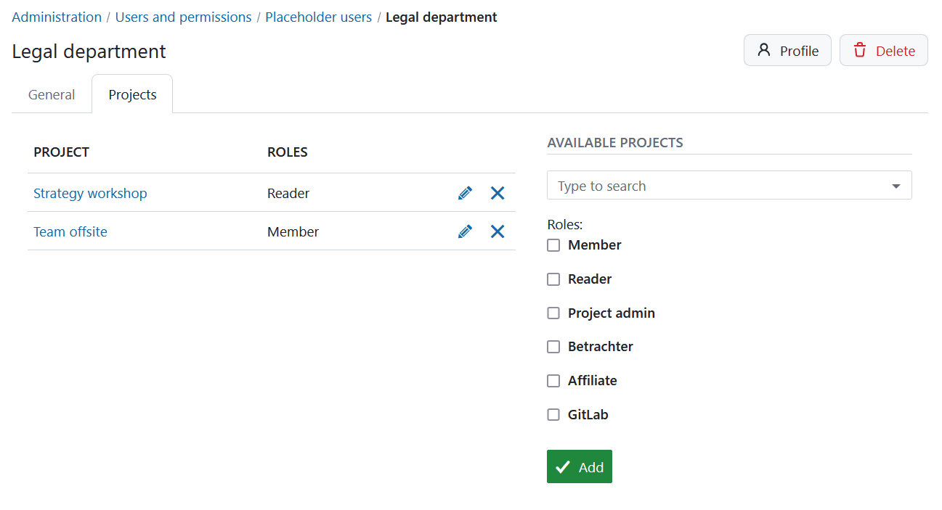Edit Team offsite membership via pencil icon
The image size is (942, 510).
pos(465,231)
